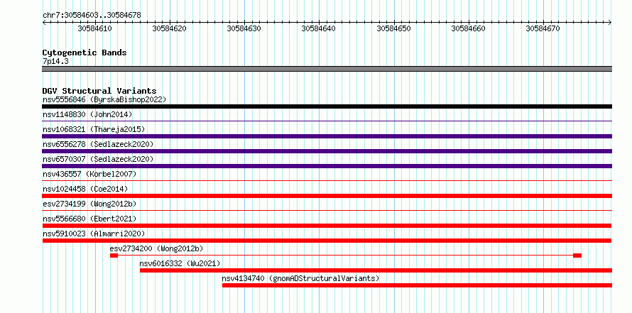Viewport: 632px width, 313px height.
Task: Click the red nsv1024458 variant bar
Action: click(327, 196)
